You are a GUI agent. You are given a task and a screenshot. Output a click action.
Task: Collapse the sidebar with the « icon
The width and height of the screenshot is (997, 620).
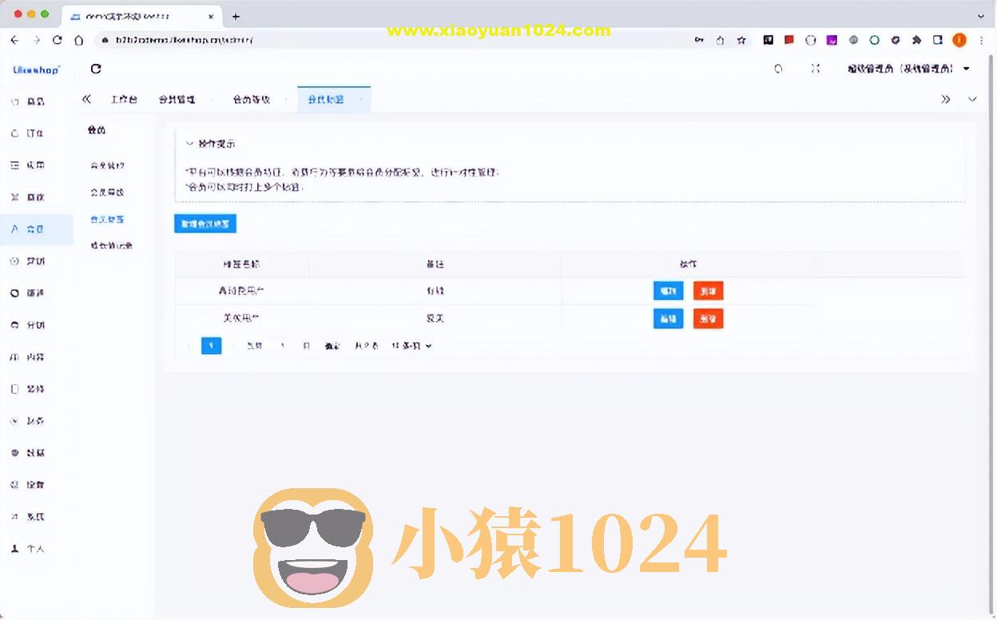coord(86,99)
